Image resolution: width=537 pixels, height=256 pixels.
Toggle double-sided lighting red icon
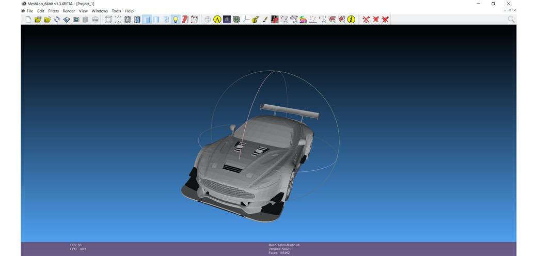click(185, 20)
